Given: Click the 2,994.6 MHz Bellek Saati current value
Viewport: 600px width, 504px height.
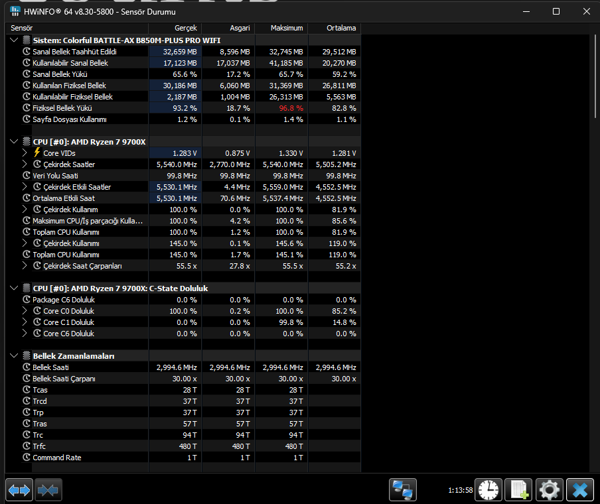Looking at the screenshot, I should [x=177, y=367].
